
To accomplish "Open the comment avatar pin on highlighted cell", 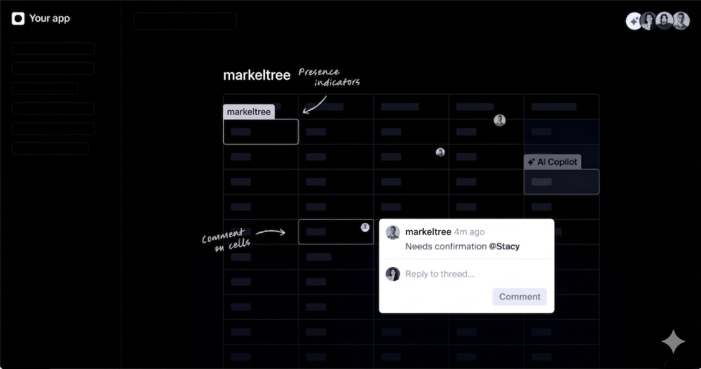I will [x=365, y=227].
